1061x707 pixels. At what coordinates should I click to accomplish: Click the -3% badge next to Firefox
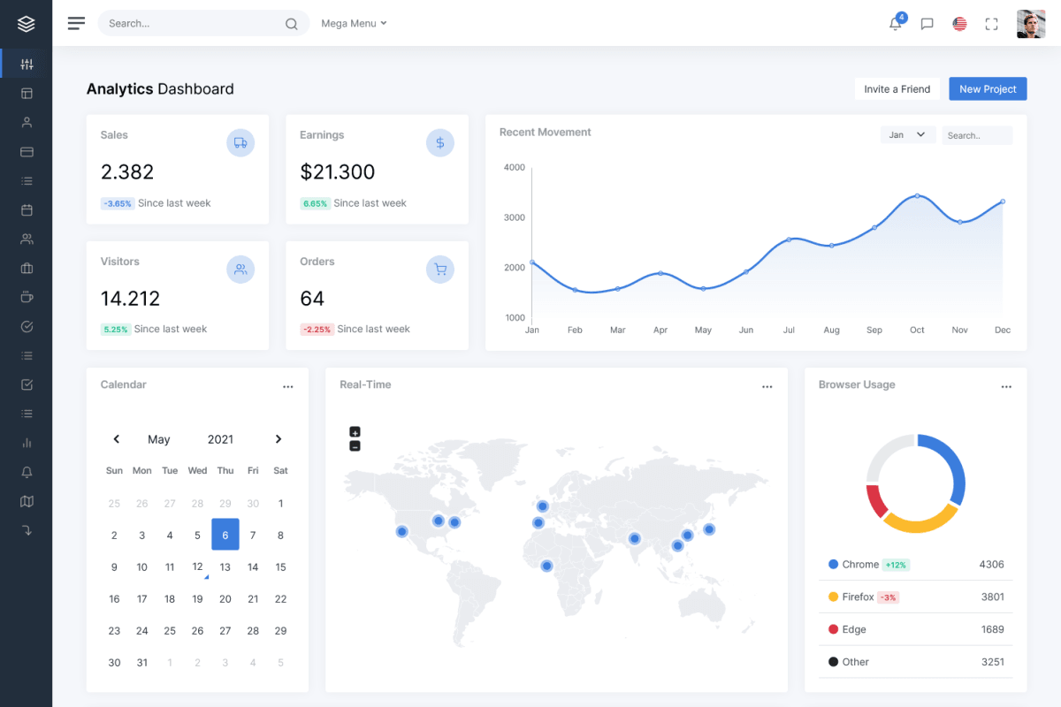pos(888,597)
